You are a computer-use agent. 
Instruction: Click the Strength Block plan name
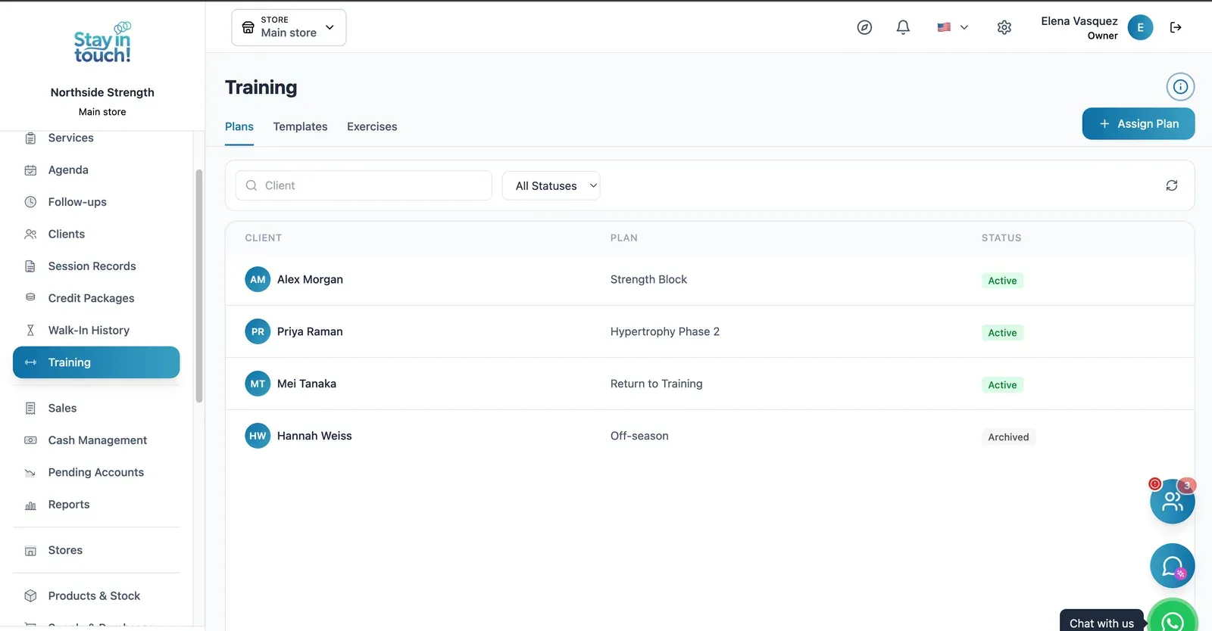pos(648,279)
